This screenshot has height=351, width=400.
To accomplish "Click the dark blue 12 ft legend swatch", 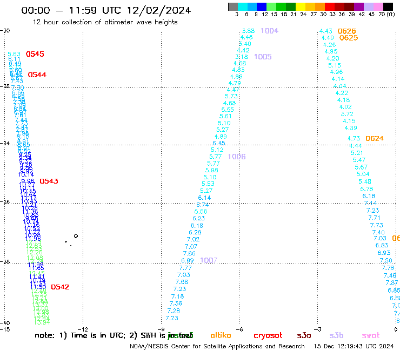I will 262,6.
